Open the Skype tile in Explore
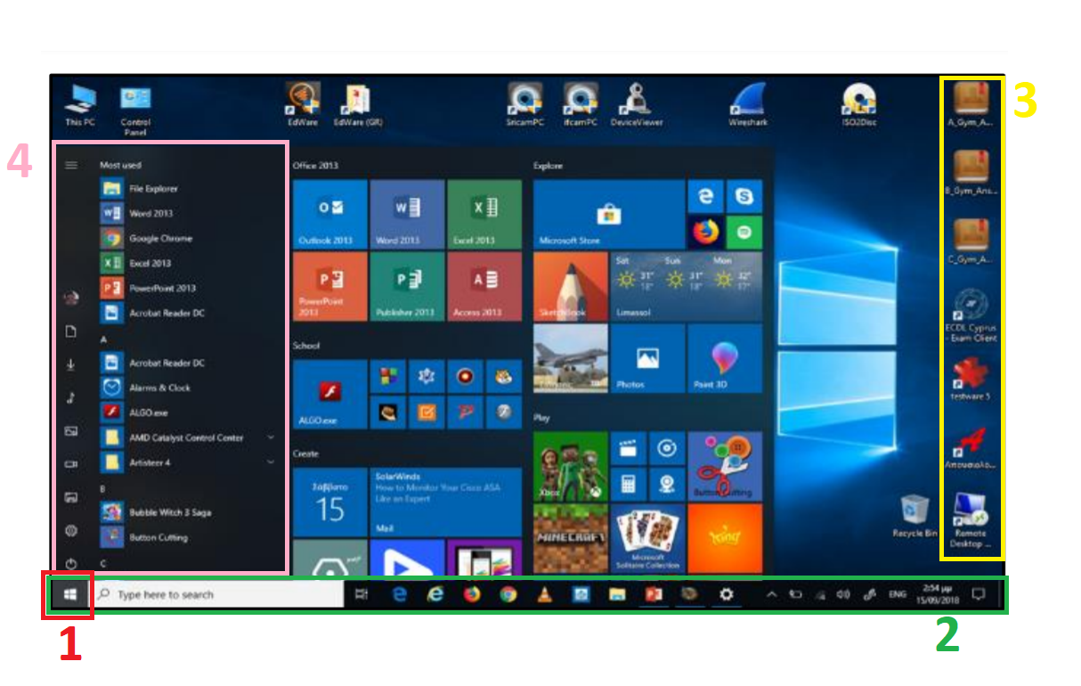The image size is (1081, 686). coord(744,195)
